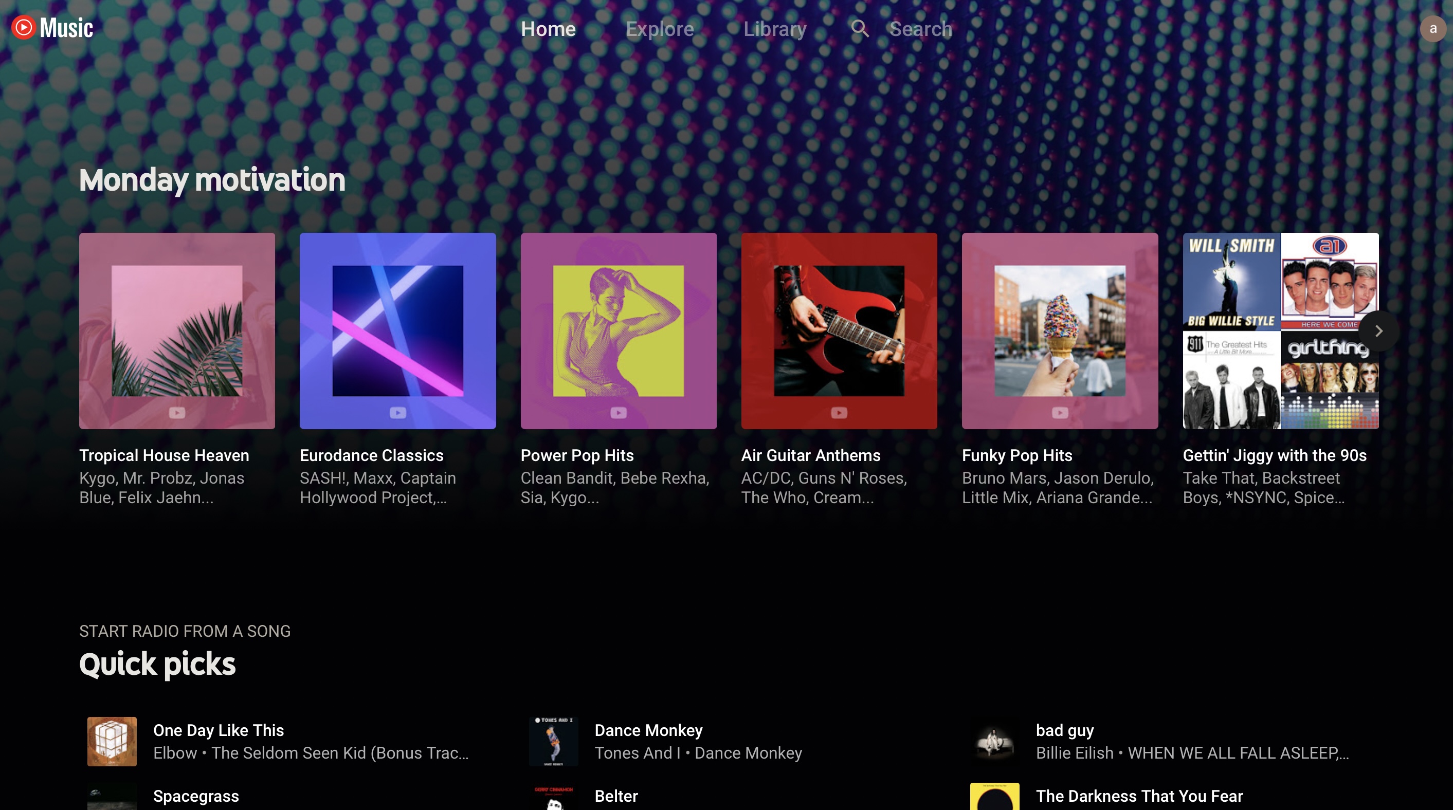Go to the Home tab
The image size is (1453, 810).
point(548,29)
